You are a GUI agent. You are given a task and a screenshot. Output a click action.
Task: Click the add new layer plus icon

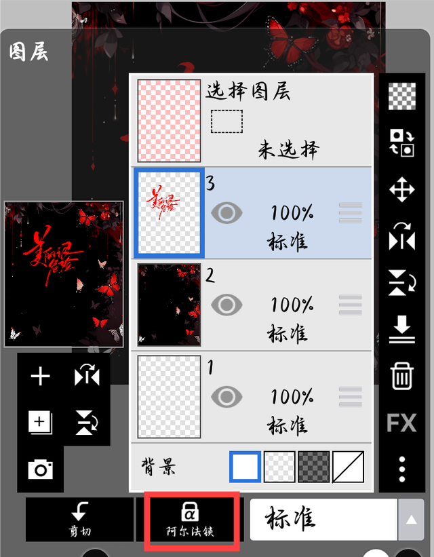[41, 376]
